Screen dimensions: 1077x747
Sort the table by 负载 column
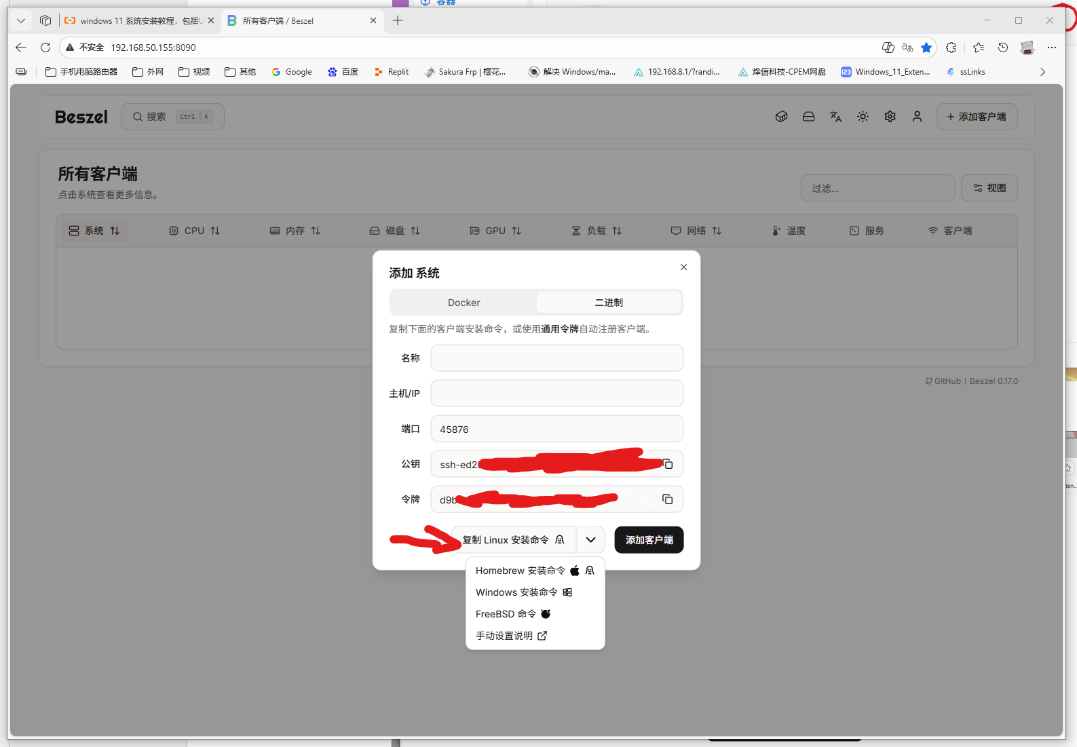tap(597, 231)
